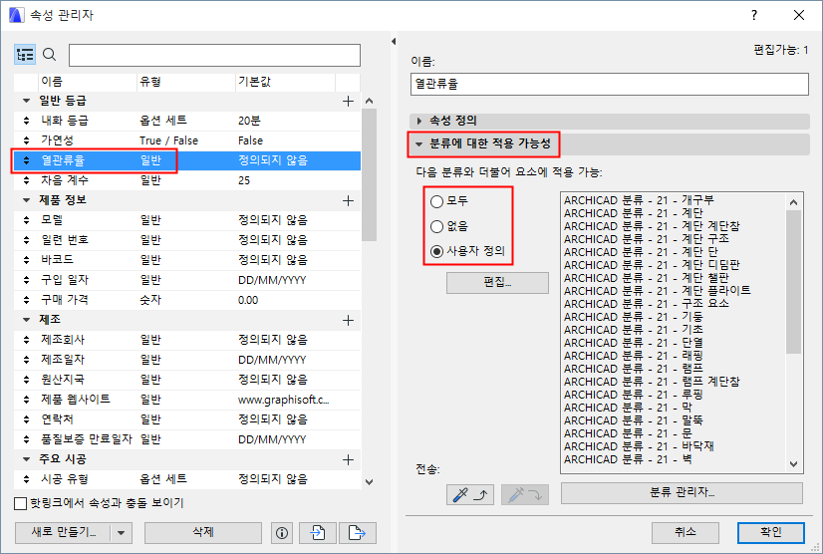
Task: Click the search magnifier icon
Action: pos(50,55)
